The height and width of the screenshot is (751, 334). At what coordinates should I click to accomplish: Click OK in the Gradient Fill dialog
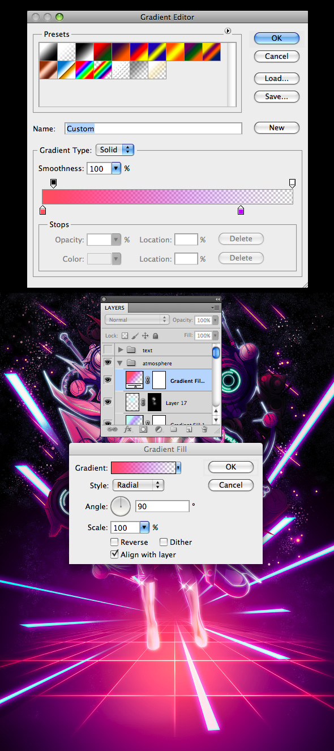[230, 467]
